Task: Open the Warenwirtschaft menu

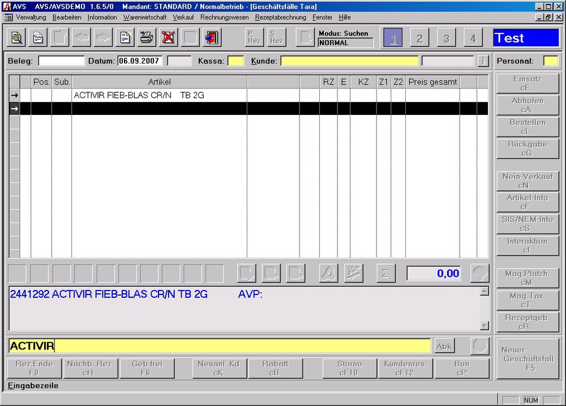Action: coord(145,18)
